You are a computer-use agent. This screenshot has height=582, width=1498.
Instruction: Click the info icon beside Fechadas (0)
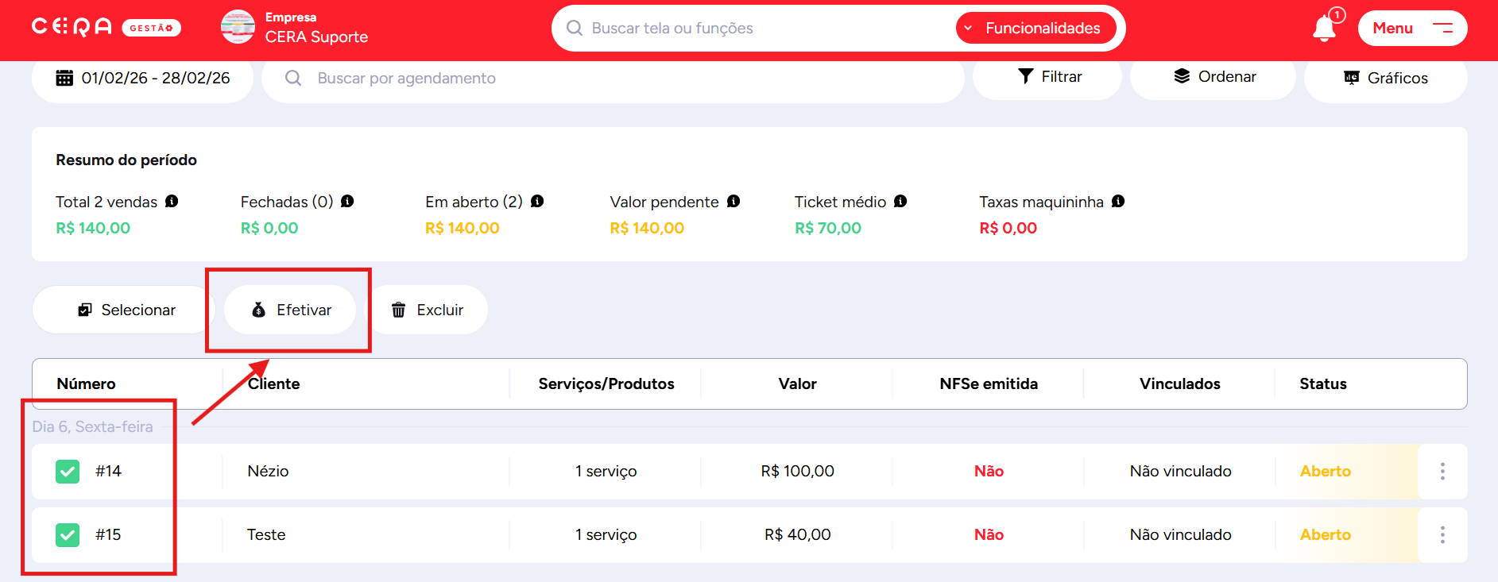[347, 202]
